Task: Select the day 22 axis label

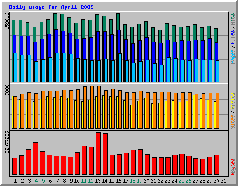Action: click(160, 181)
